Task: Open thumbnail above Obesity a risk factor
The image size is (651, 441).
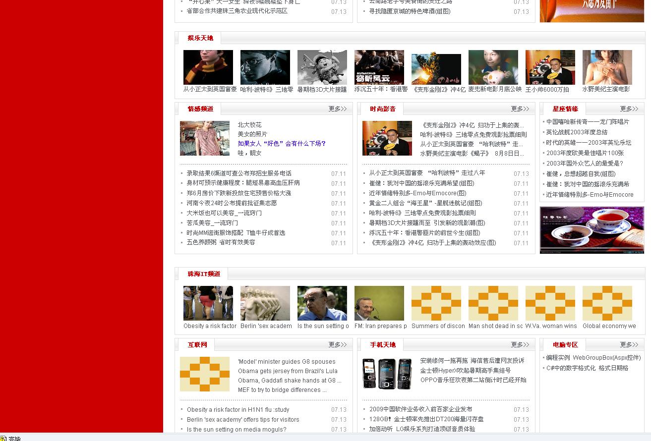Action: (208, 303)
